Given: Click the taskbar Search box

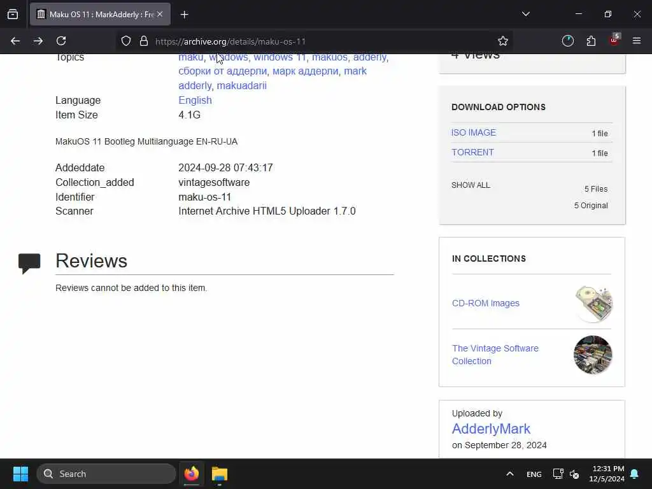Looking at the screenshot, I should click(x=106, y=474).
